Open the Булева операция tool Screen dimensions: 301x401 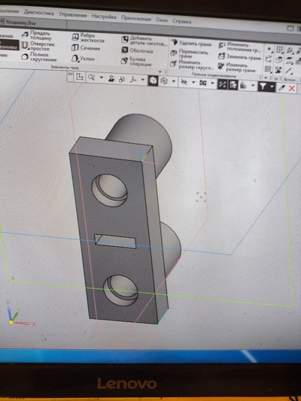click(136, 62)
